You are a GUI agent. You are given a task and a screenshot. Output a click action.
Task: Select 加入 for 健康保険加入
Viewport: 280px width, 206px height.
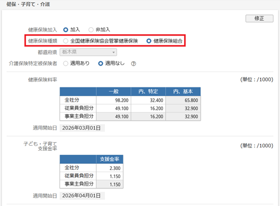point(66,30)
